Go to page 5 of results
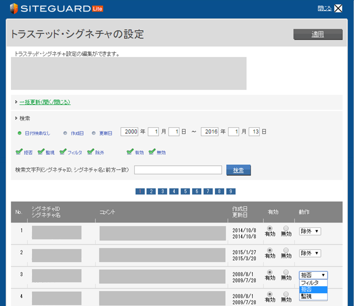The image size is (354, 306). tap(185, 192)
